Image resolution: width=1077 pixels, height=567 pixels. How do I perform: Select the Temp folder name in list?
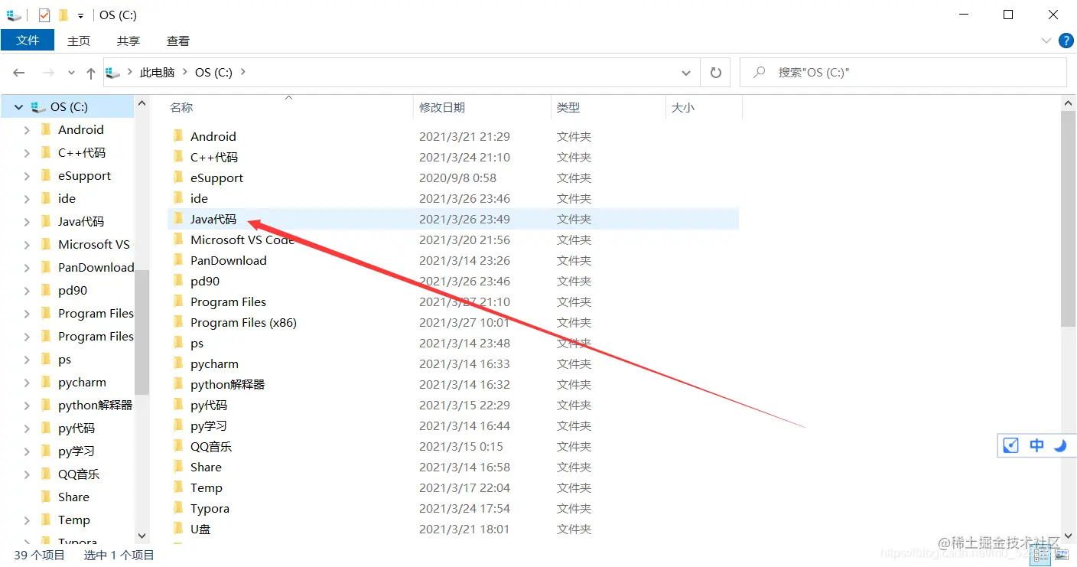pyautogui.click(x=207, y=487)
